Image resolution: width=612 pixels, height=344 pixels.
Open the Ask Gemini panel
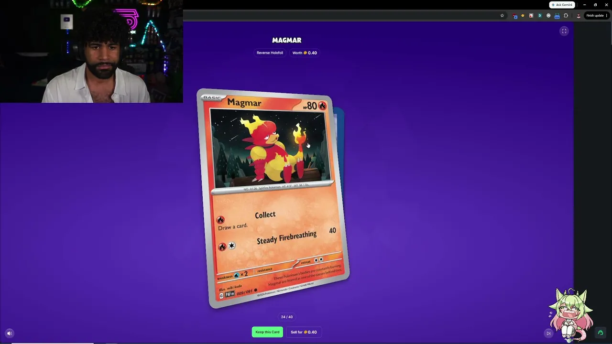click(562, 5)
